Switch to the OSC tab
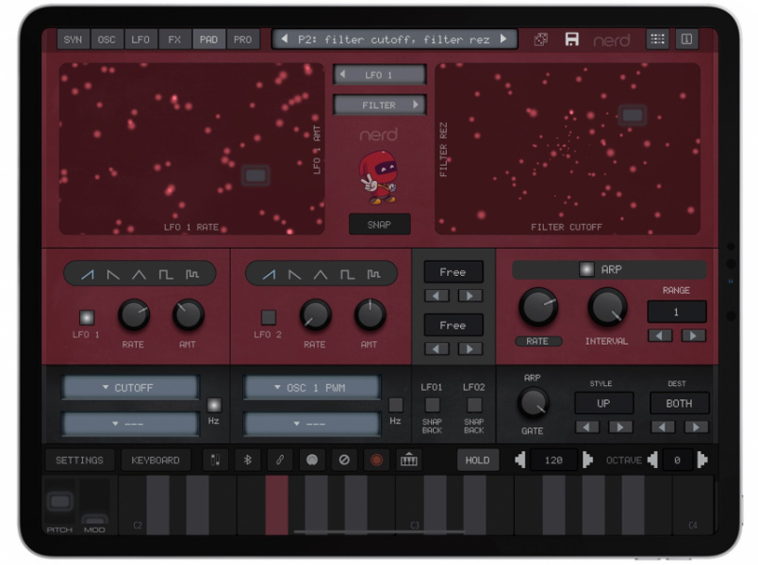The width and height of the screenshot is (758, 565). (x=106, y=39)
